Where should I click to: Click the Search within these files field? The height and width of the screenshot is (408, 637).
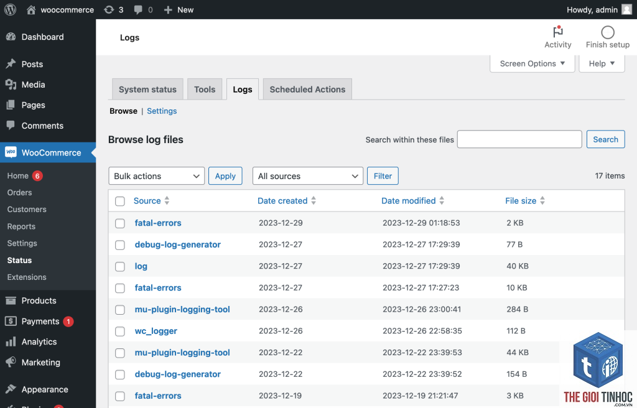[519, 139]
